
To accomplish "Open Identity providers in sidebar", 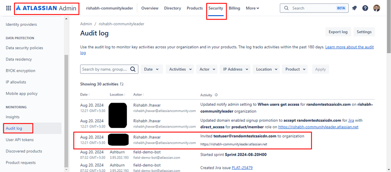I will click(21, 24).
